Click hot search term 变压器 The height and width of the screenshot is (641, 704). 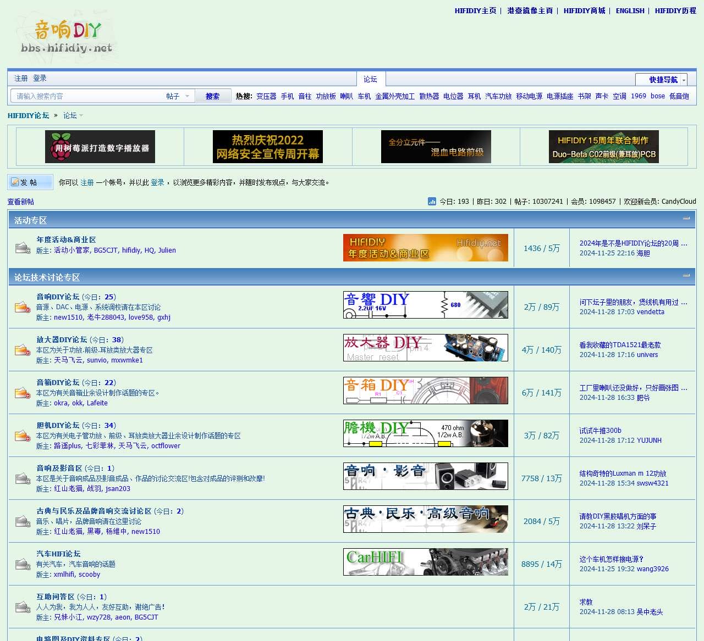coord(266,96)
